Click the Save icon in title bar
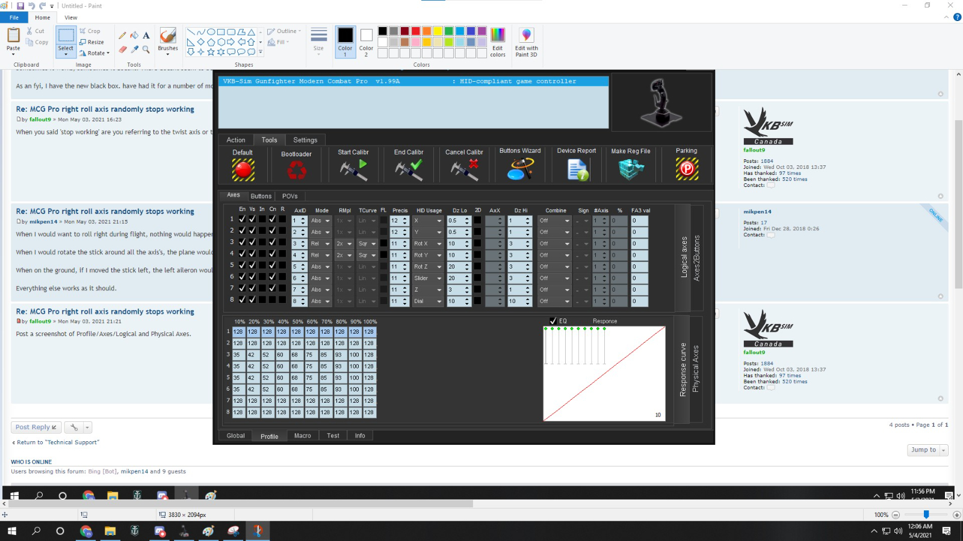This screenshot has width=963, height=541. (x=20, y=6)
